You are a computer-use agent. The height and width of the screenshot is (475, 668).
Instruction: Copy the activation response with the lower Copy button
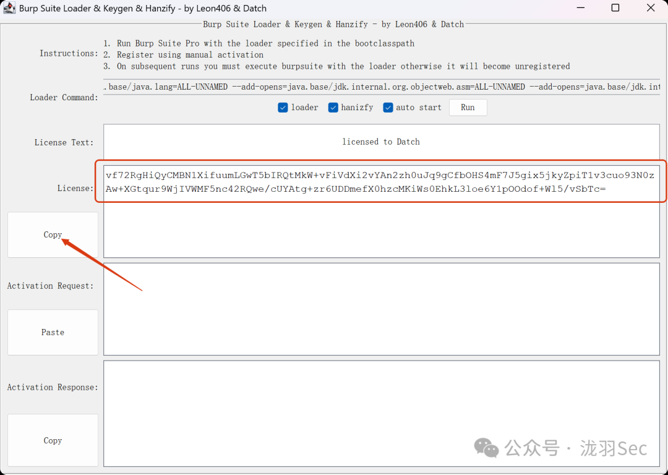[53, 440]
